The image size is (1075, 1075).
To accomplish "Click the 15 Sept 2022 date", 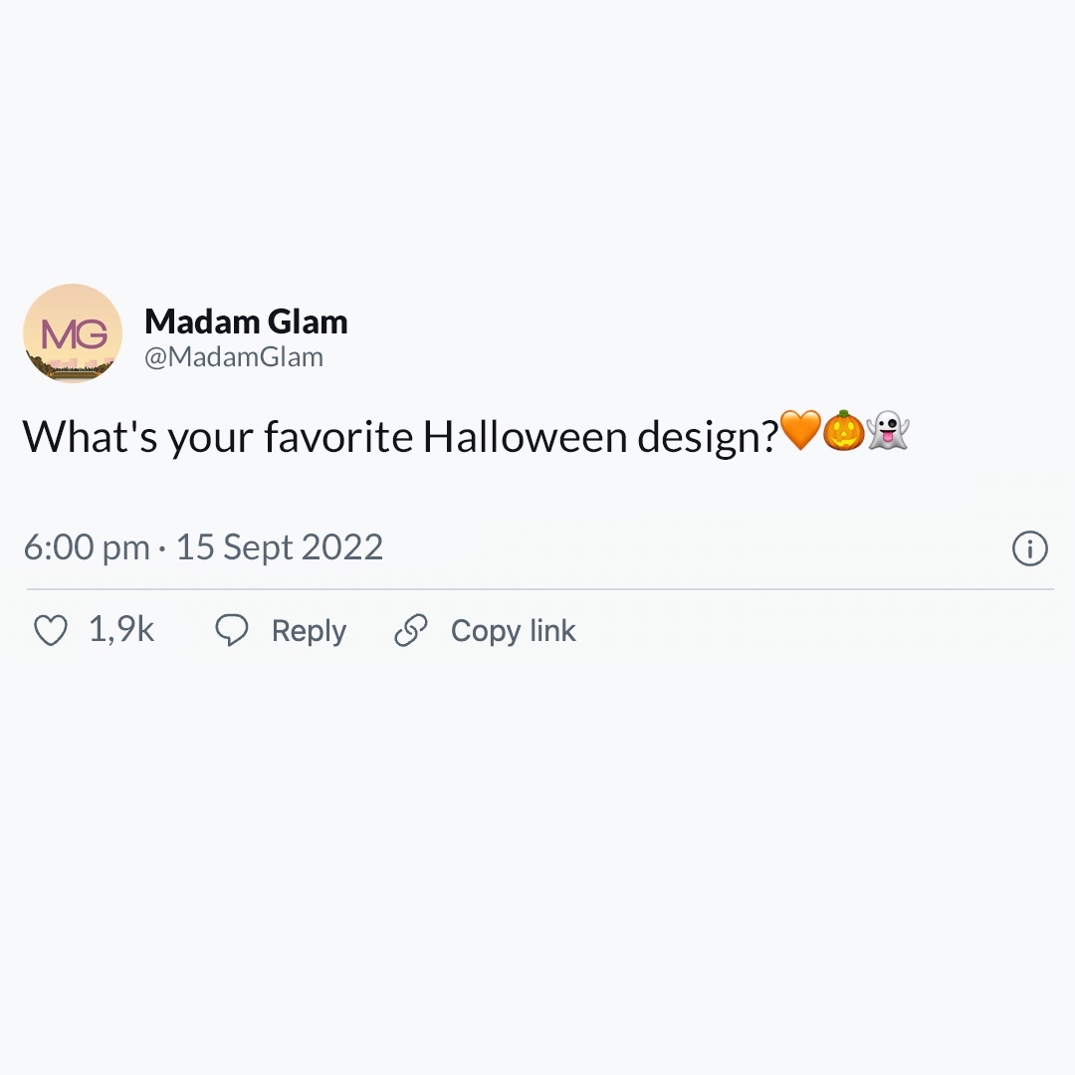I will pos(280,547).
